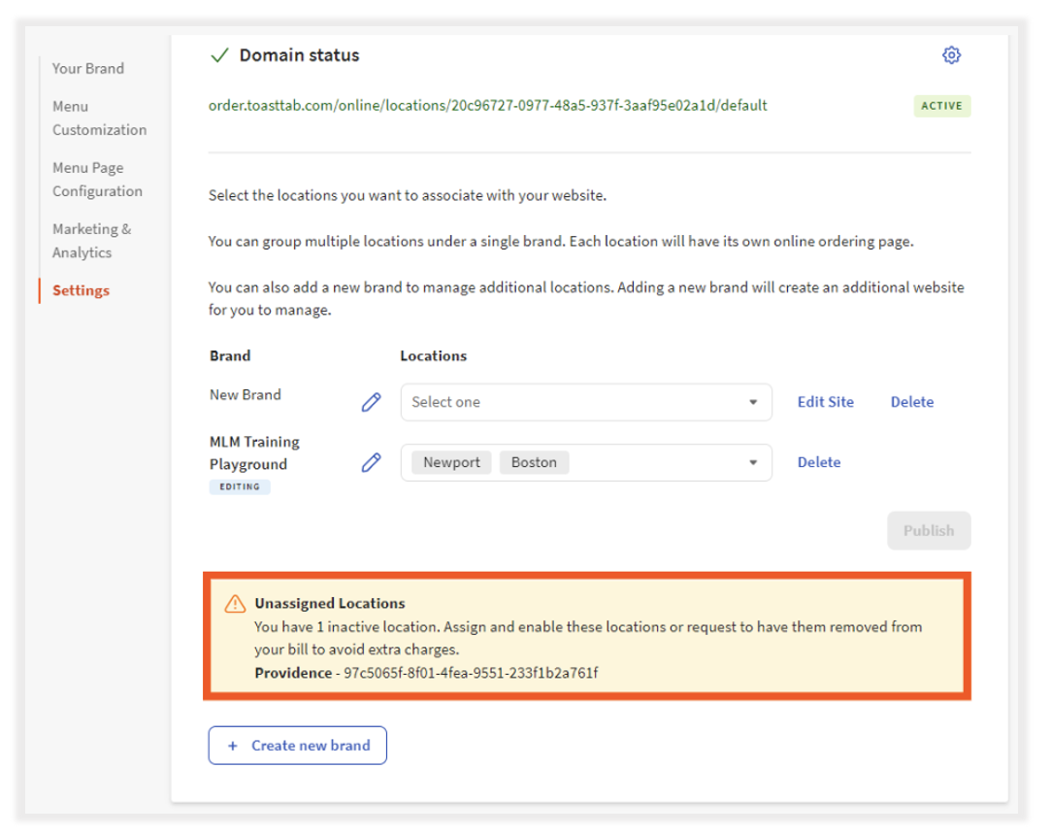
Task: Edit MLM Training Playground brand name pencil
Action: [371, 463]
